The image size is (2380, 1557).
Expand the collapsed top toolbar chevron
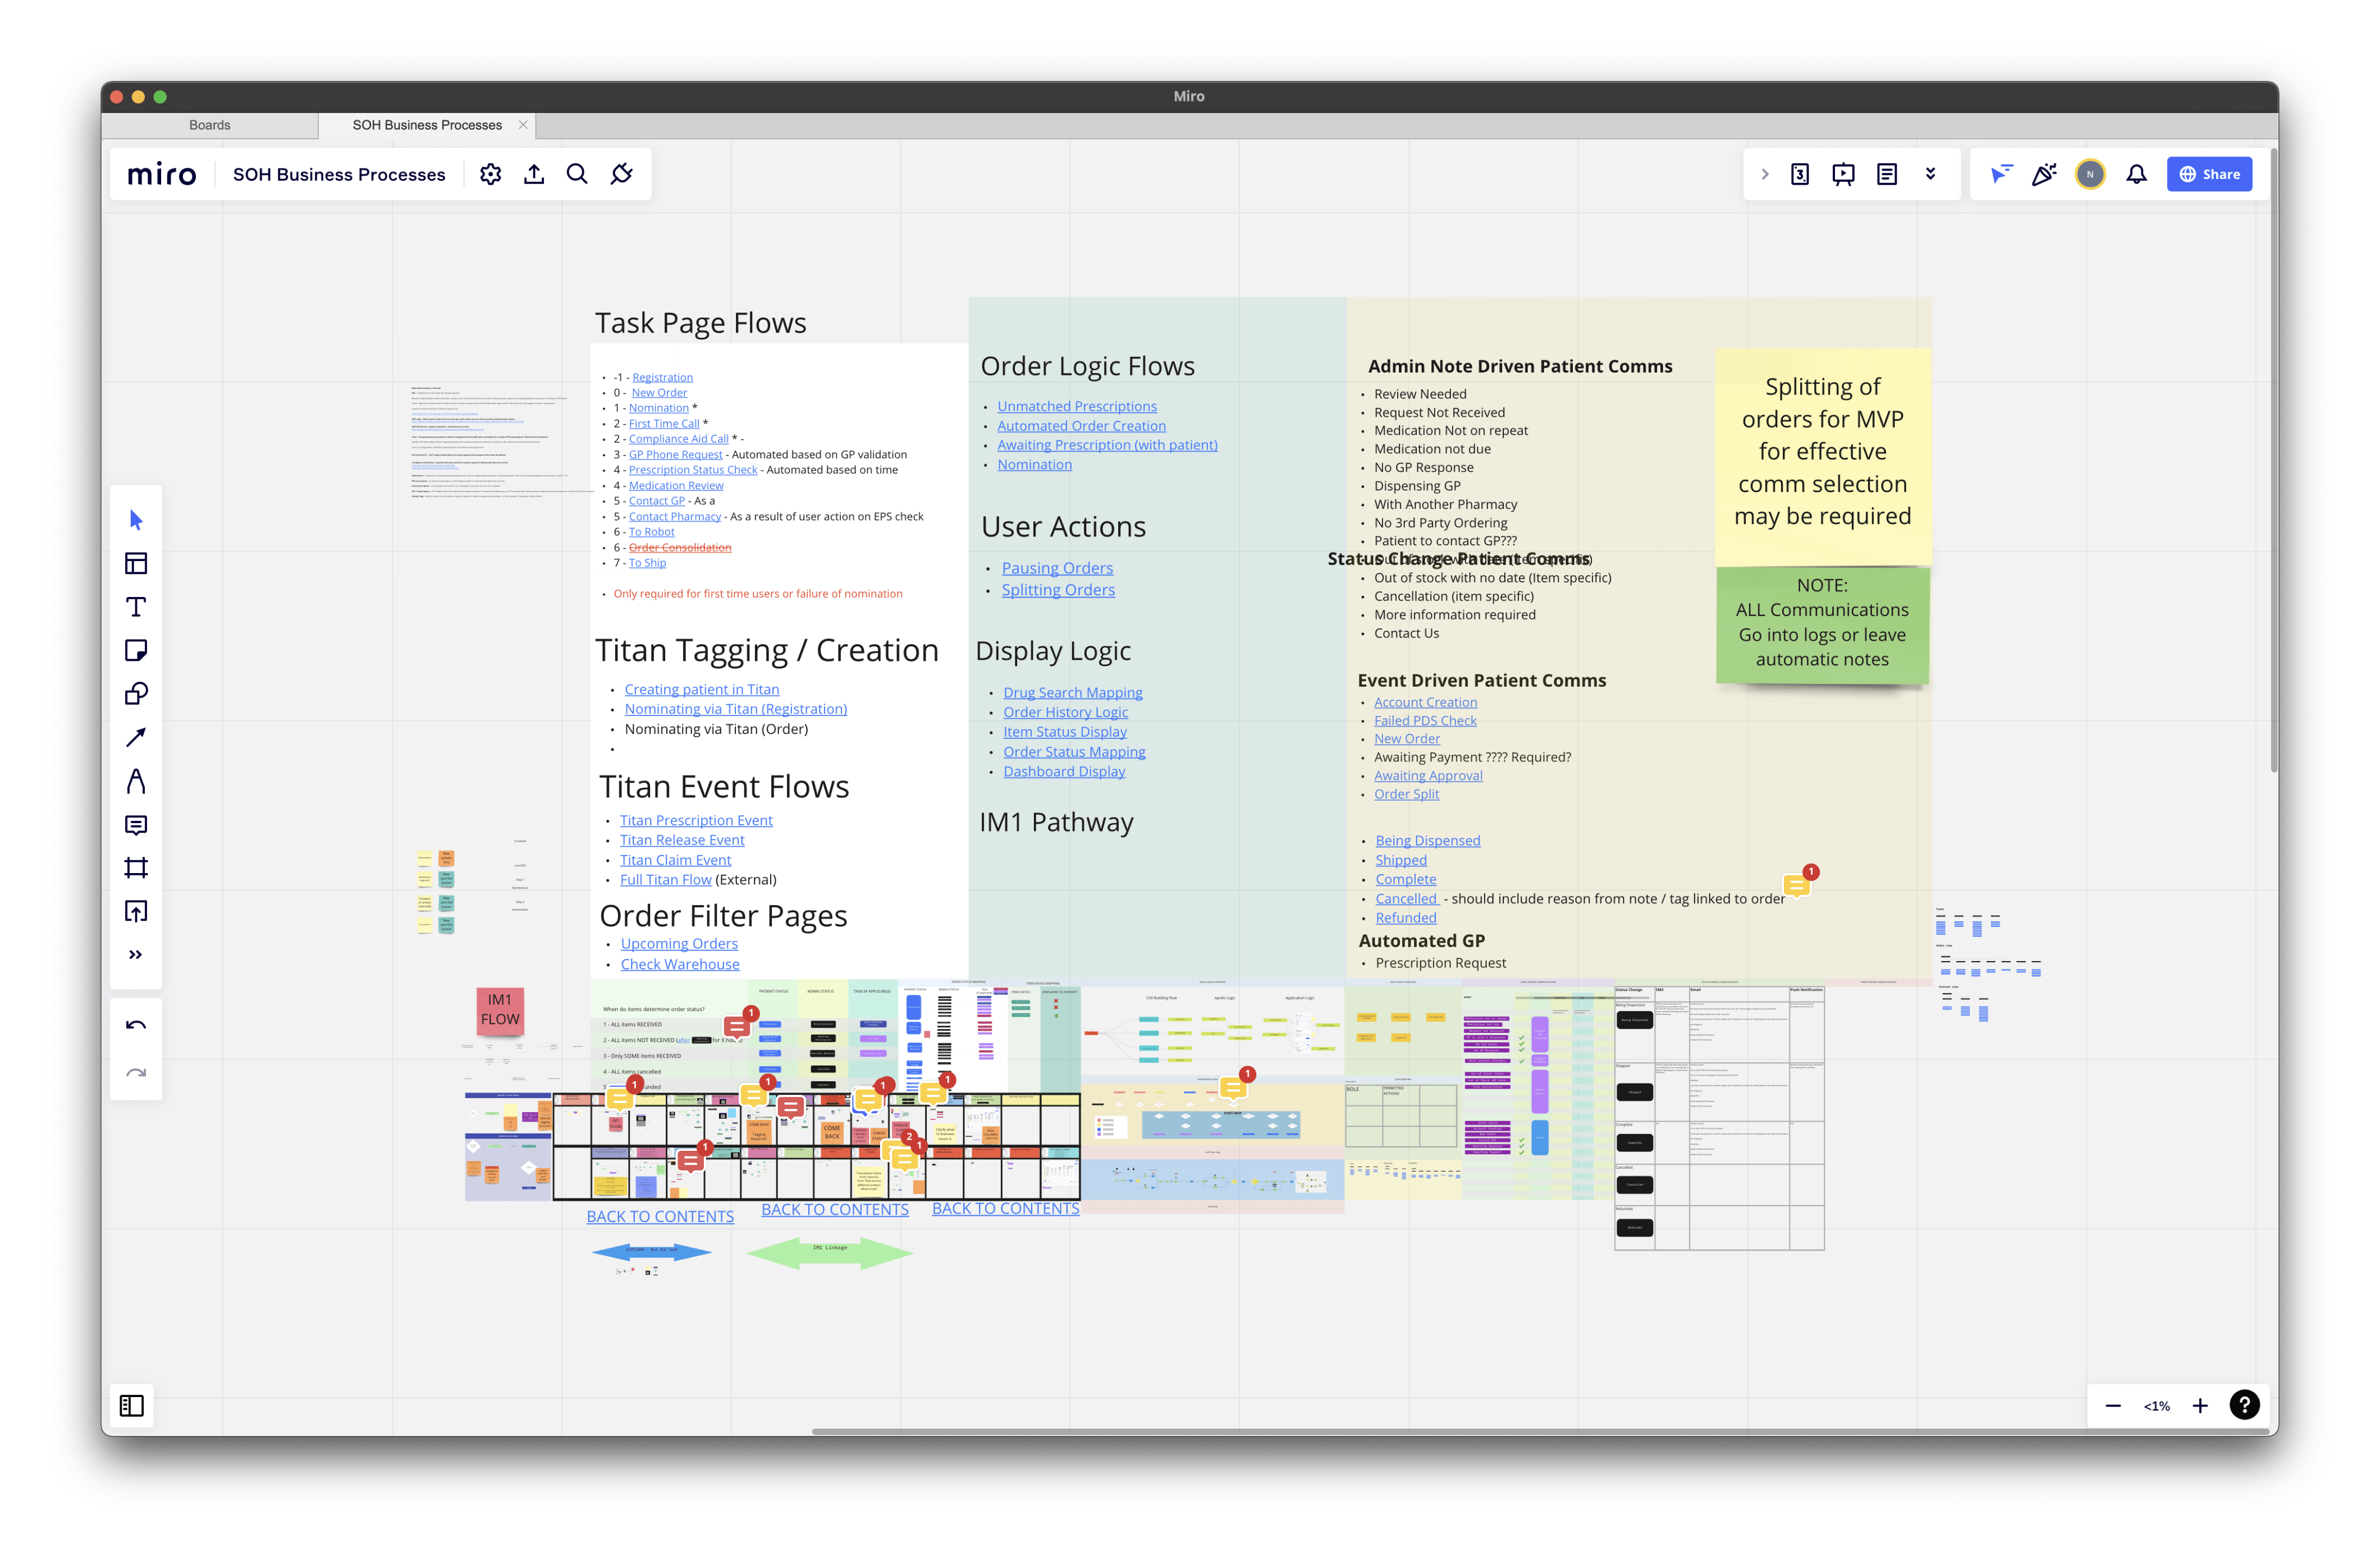tap(1765, 174)
